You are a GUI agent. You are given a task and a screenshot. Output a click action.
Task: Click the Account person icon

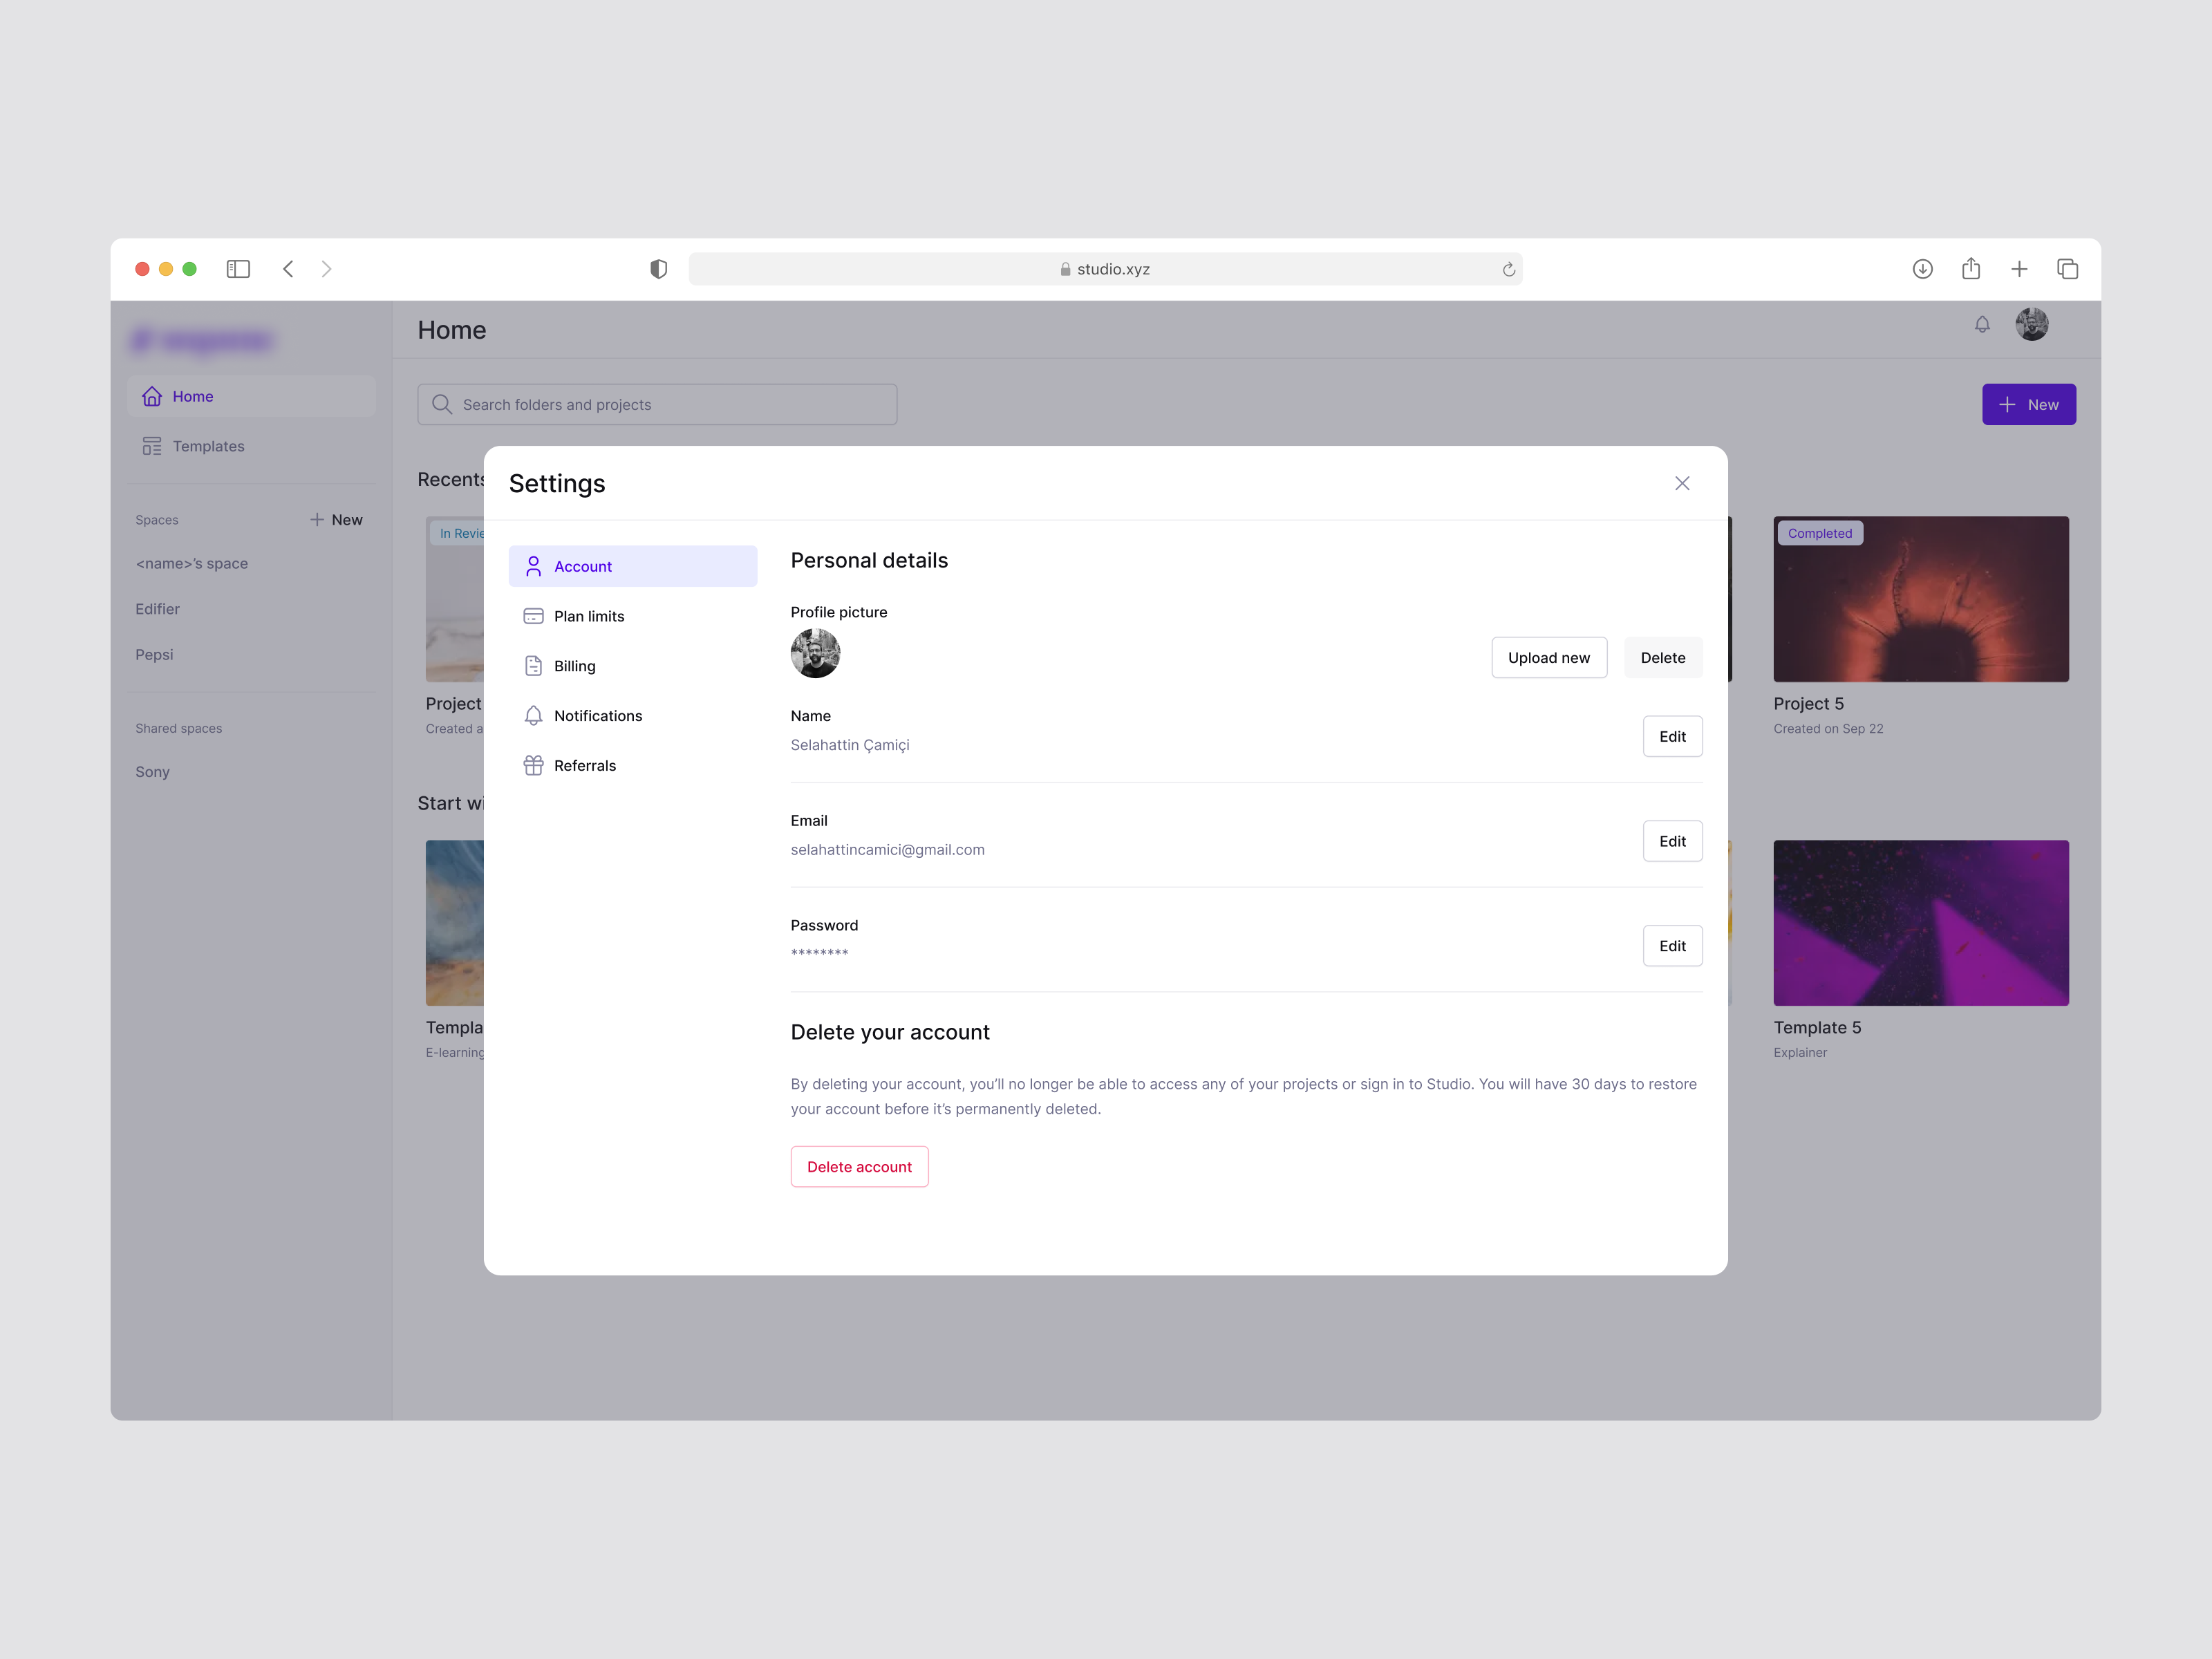pyautogui.click(x=534, y=566)
